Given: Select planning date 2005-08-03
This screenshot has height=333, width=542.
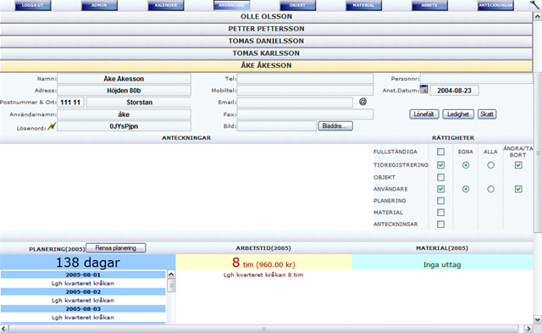Looking at the screenshot, I should point(83,308).
